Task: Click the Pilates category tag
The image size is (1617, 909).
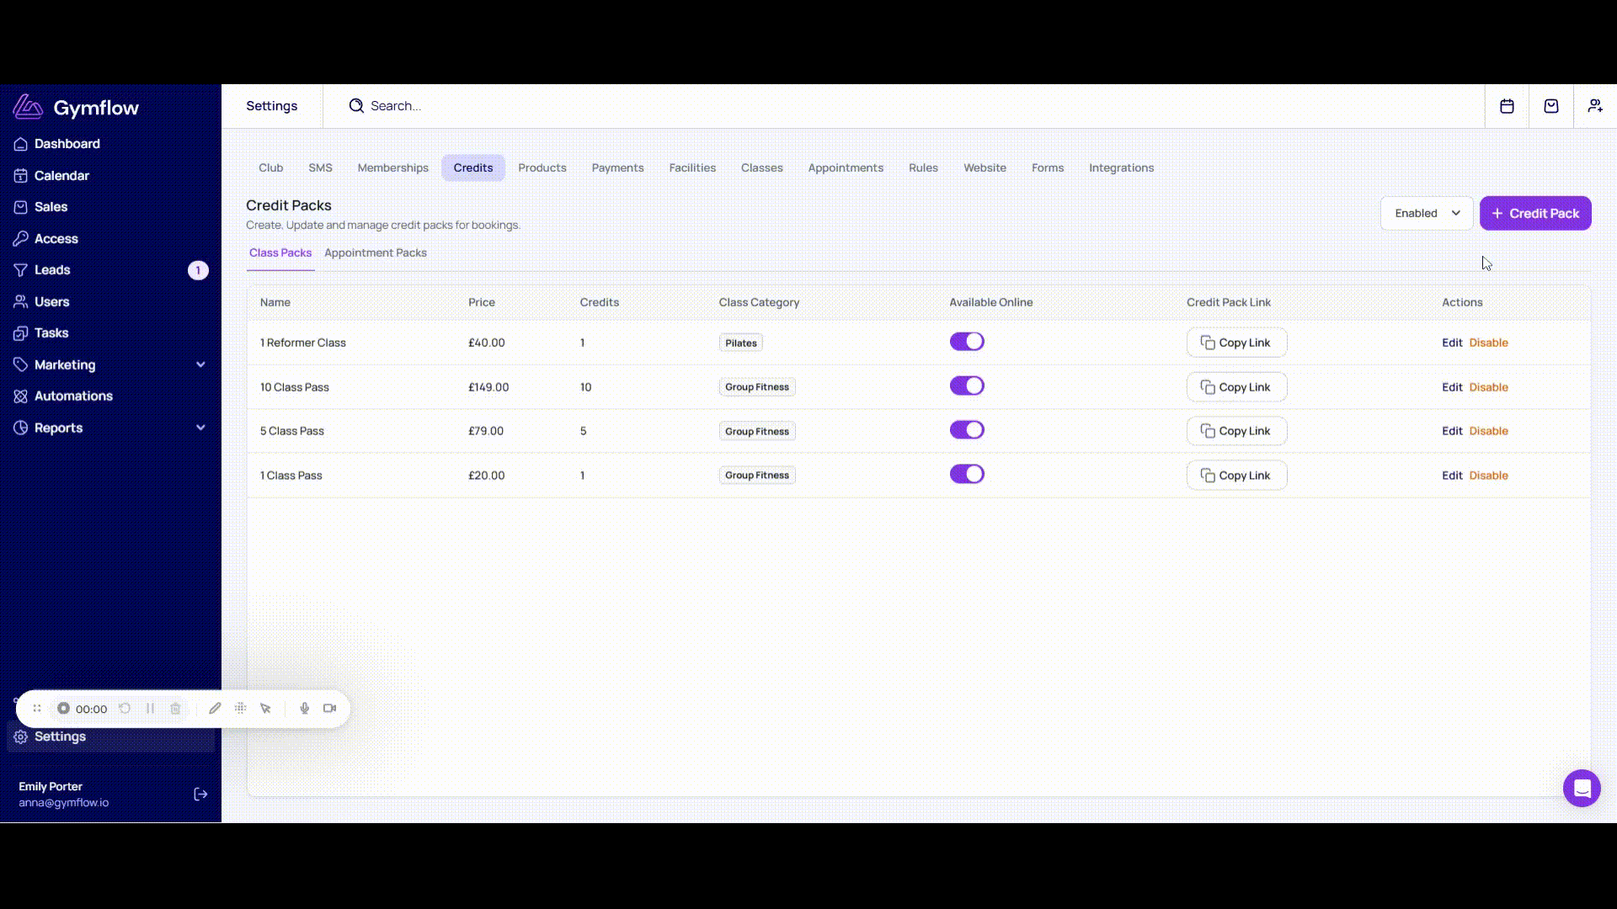Action: click(x=741, y=343)
